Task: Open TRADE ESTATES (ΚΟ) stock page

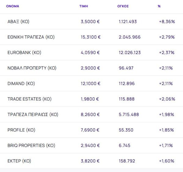Action: (x=29, y=99)
